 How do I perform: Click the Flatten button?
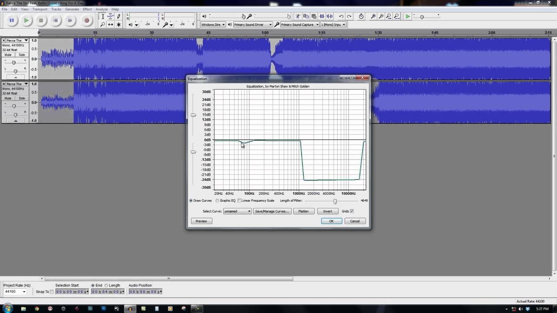(x=303, y=211)
